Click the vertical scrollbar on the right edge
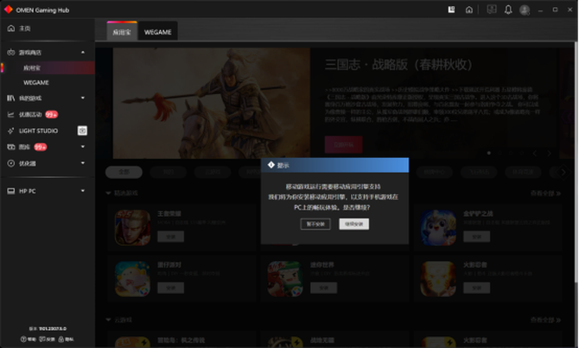The width and height of the screenshot is (579, 348). click(576, 162)
